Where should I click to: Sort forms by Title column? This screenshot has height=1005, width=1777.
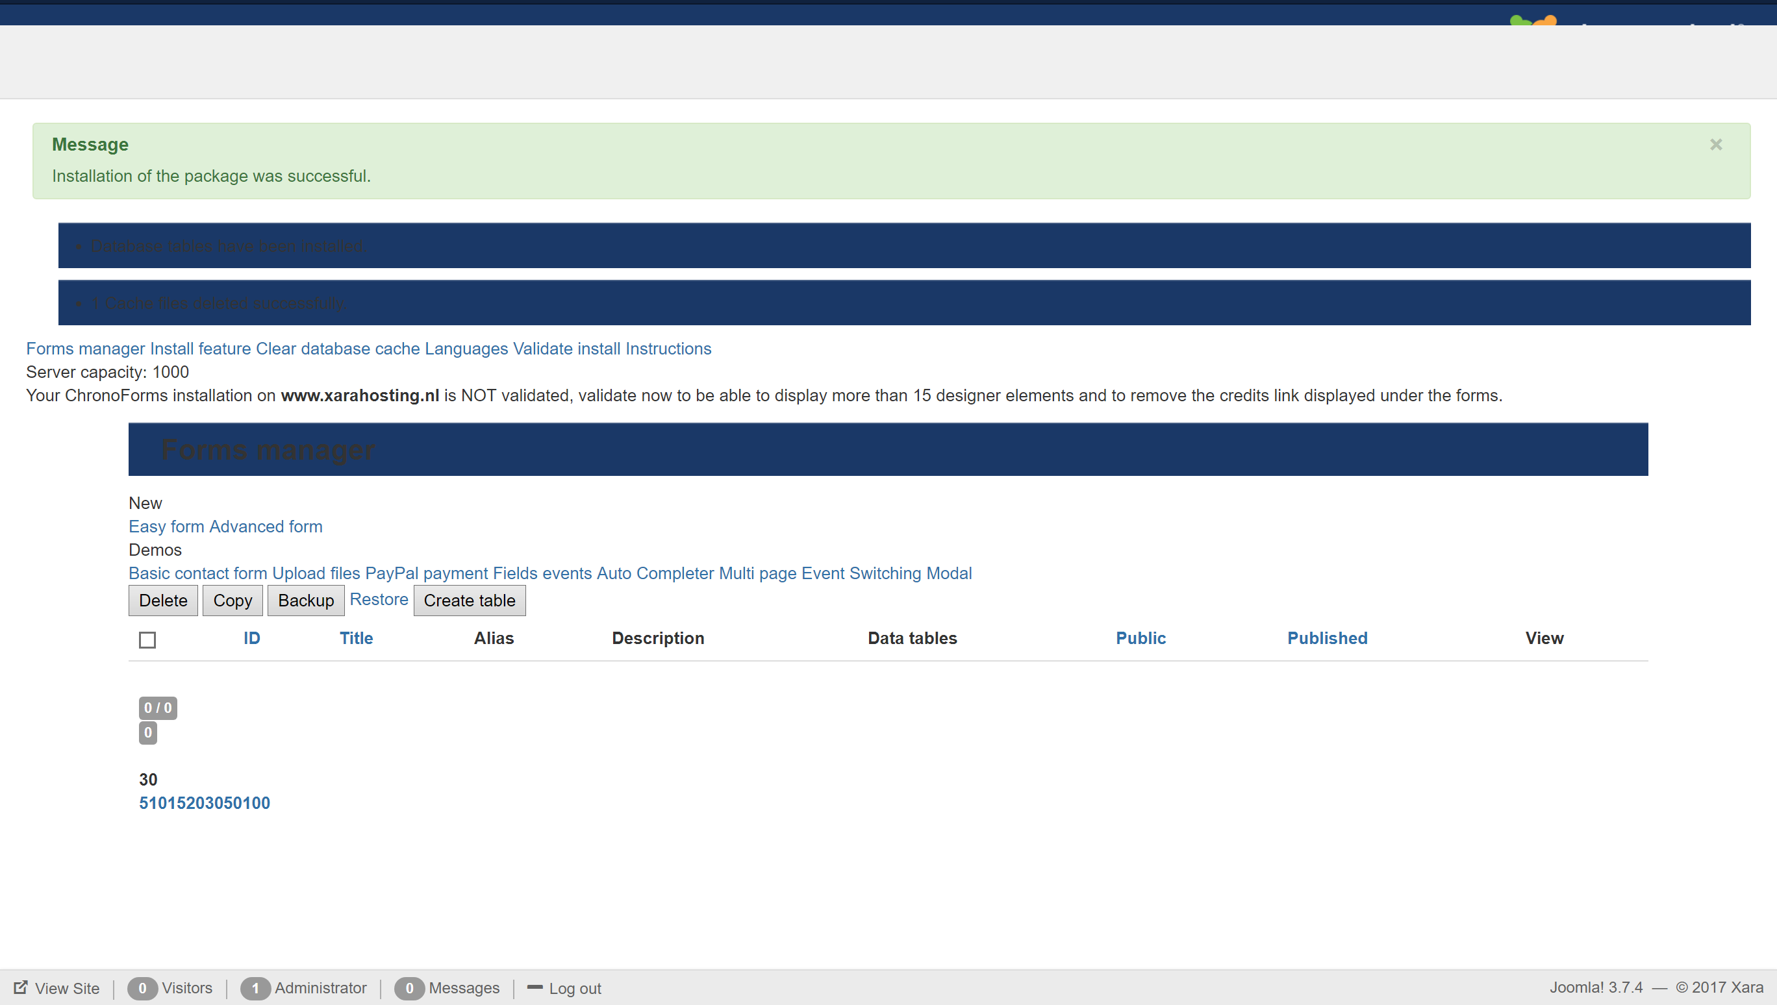click(356, 638)
